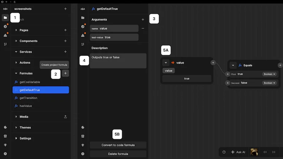Add an argument with the Arguments plus
The image size is (283, 159).
pos(143,19)
